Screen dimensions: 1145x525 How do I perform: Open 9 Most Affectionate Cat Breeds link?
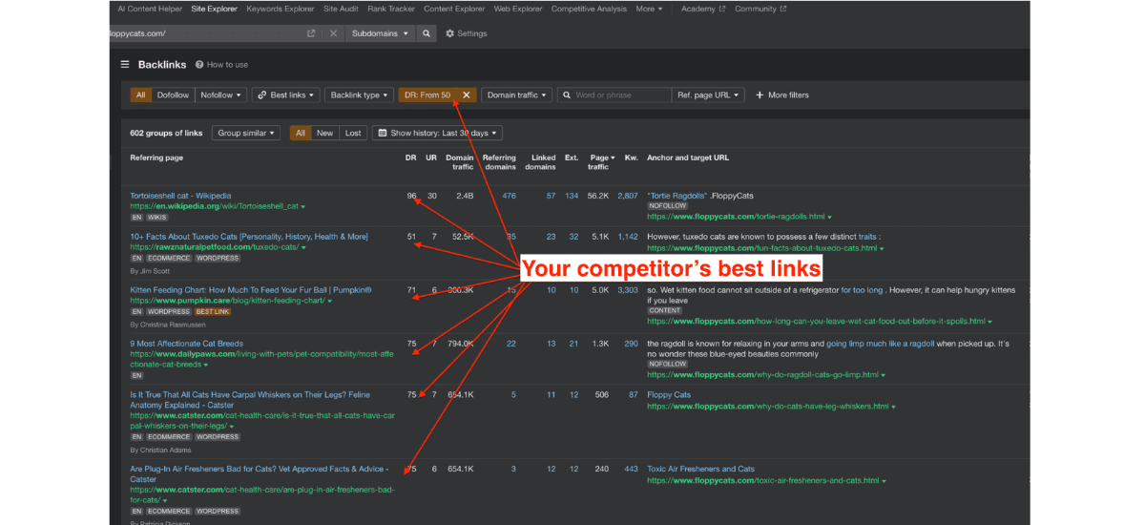pyautogui.click(x=187, y=343)
